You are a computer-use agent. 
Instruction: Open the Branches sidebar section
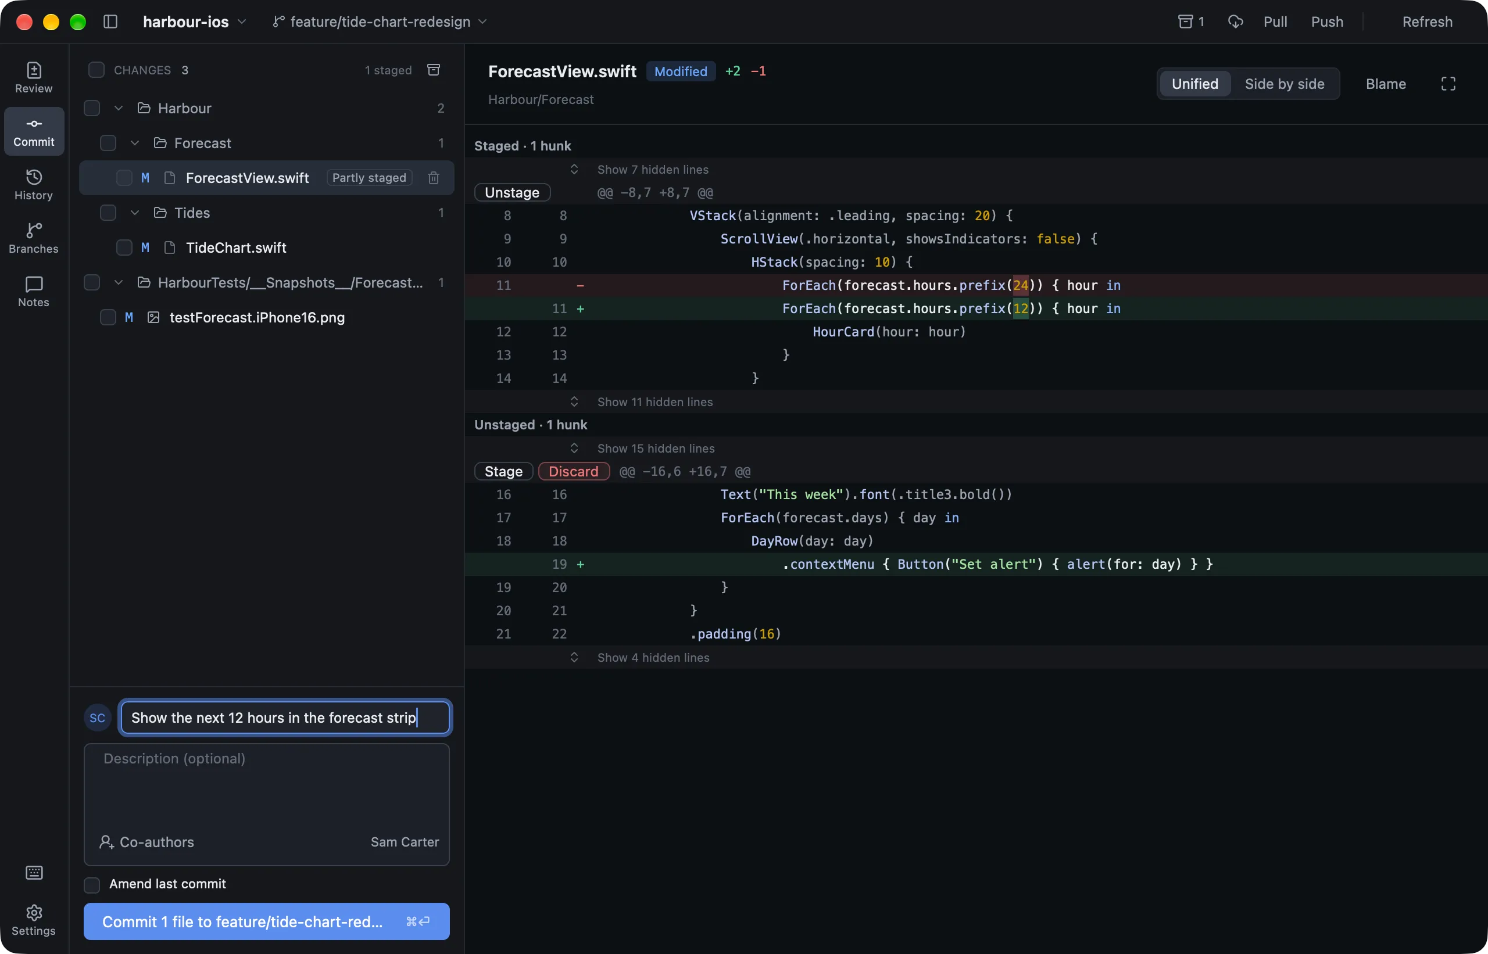[x=34, y=238]
